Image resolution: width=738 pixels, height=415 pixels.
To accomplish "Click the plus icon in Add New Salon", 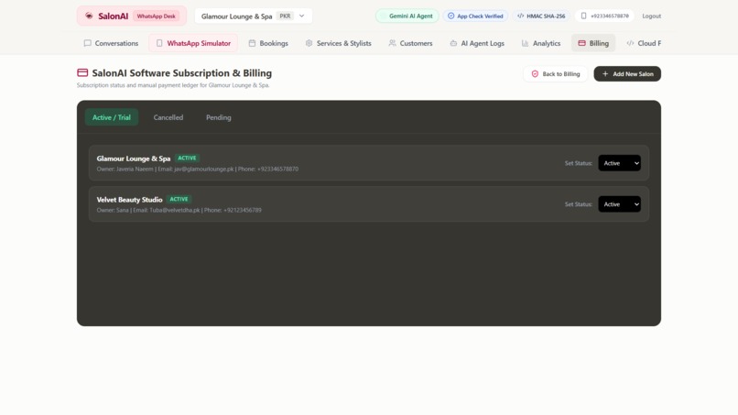I will click(605, 74).
